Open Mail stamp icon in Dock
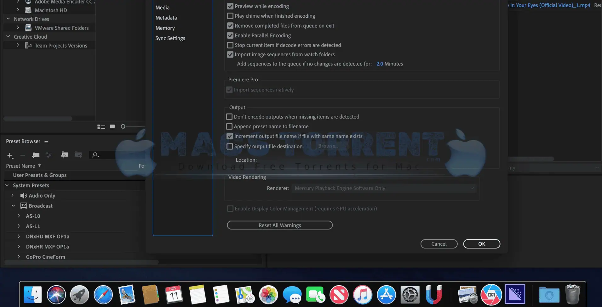 tap(127, 295)
